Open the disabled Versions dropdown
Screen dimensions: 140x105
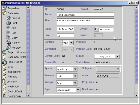pyautogui.click(x=68, y=50)
